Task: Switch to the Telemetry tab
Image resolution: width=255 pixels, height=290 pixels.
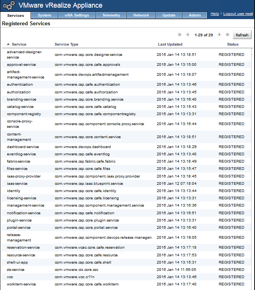Action: (111, 15)
